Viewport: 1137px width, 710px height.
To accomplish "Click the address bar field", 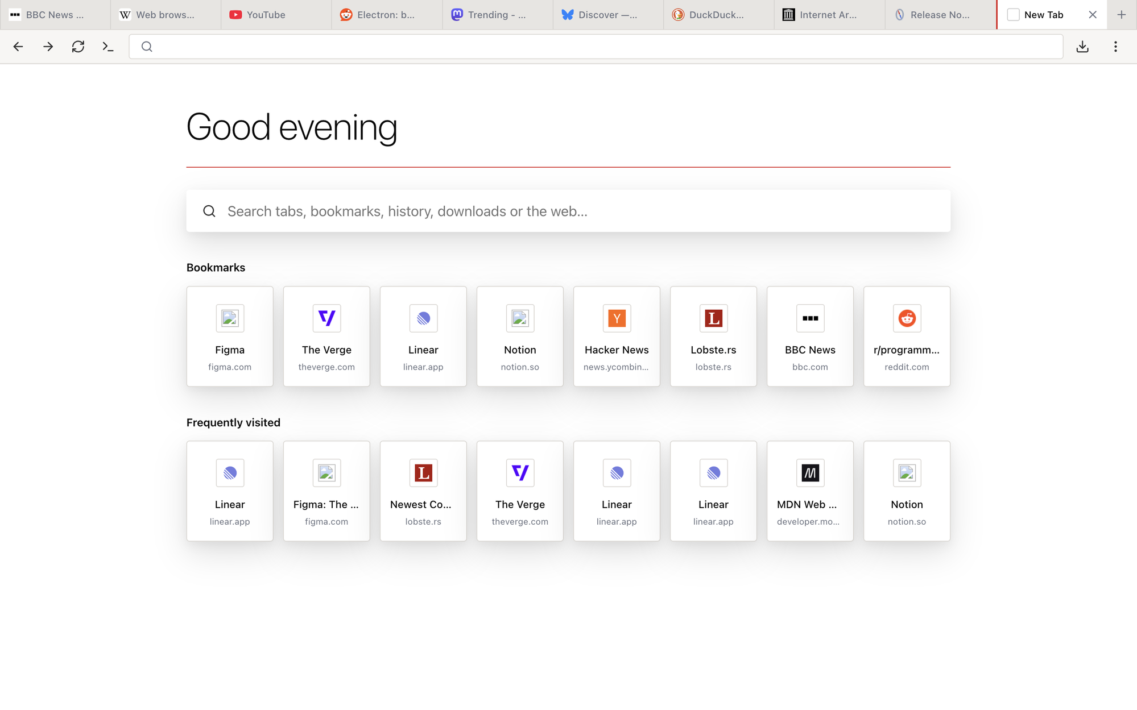I will tap(596, 47).
